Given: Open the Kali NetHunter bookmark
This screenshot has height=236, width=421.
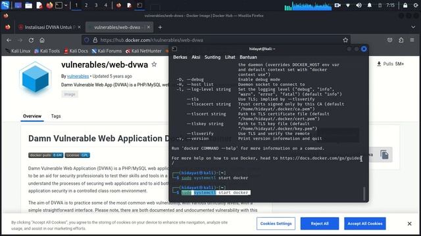Looking at the screenshot, I should [143, 51].
